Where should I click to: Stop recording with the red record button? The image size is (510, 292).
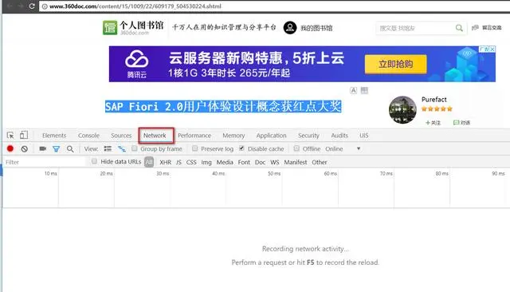click(x=10, y=148)
